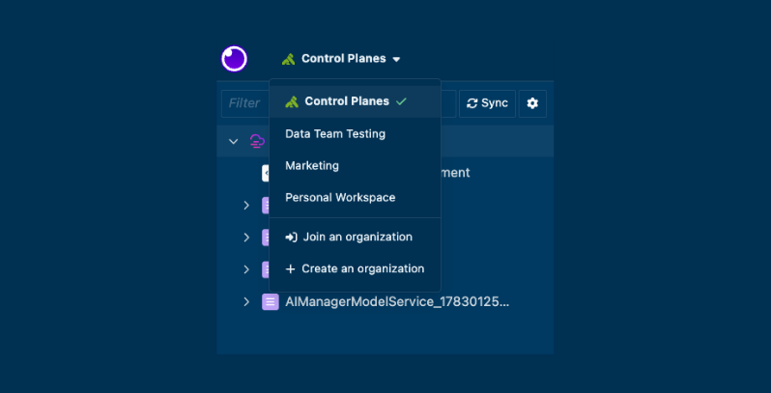
Task: Choose Create an organization
Action: (x=355, y=268)
